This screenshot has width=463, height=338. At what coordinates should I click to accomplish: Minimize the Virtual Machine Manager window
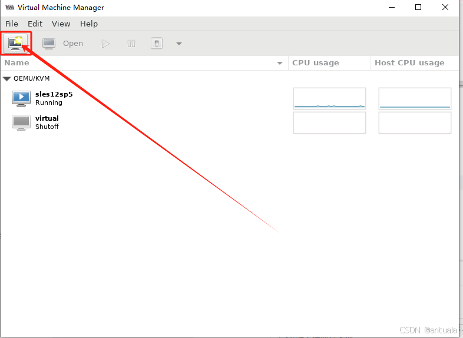pos(392,8)
